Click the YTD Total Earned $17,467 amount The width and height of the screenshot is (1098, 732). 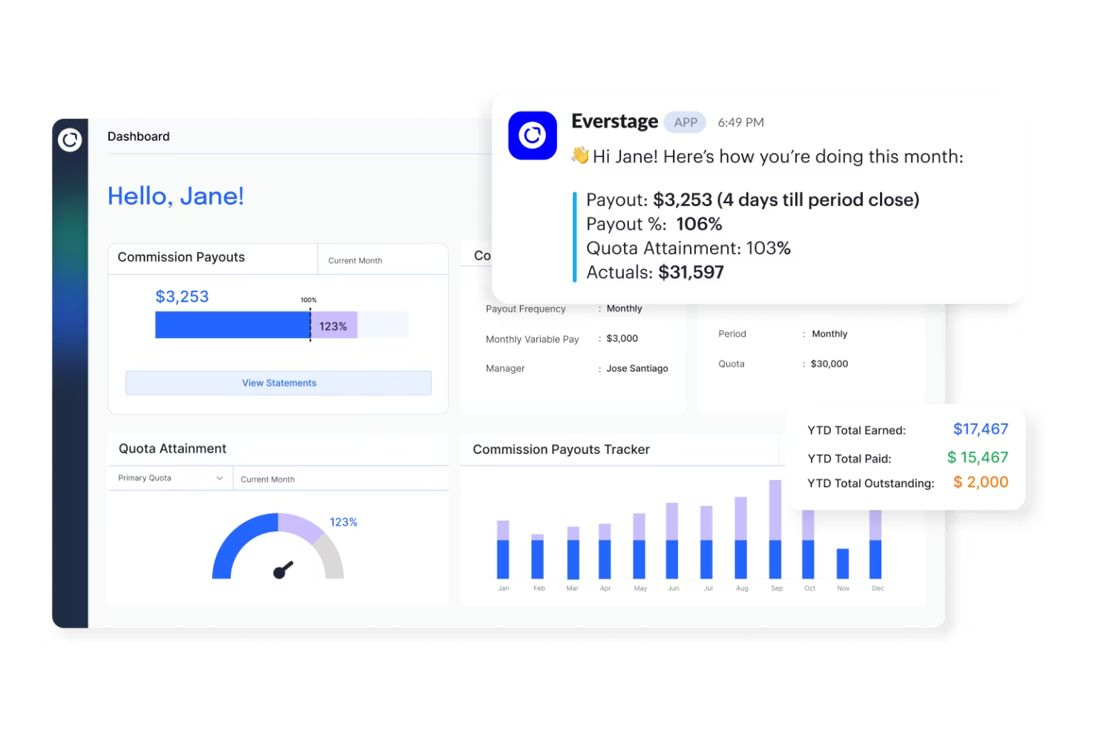point(981,429)
